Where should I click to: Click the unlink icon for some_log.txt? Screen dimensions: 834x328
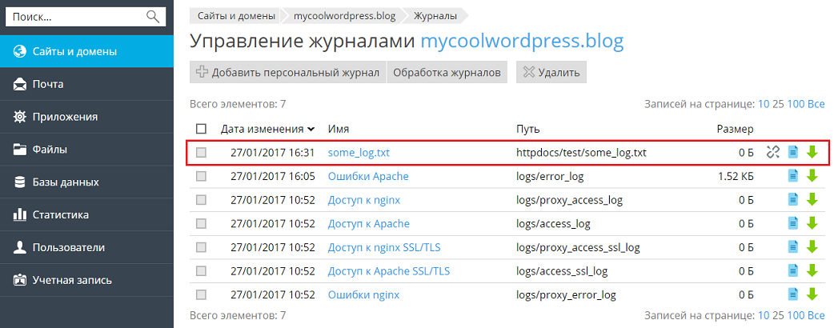772,152
